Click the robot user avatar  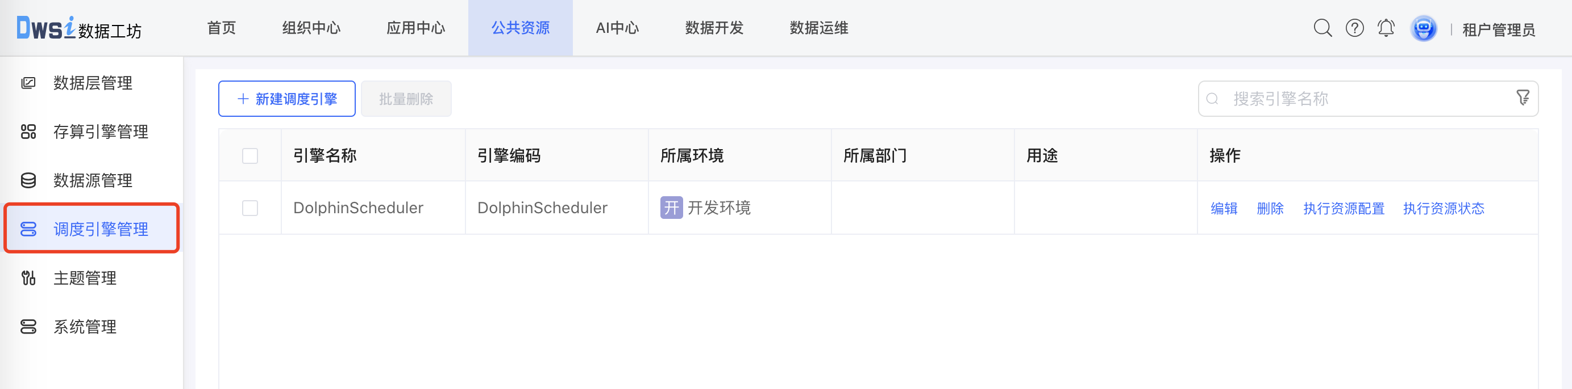1423,28
